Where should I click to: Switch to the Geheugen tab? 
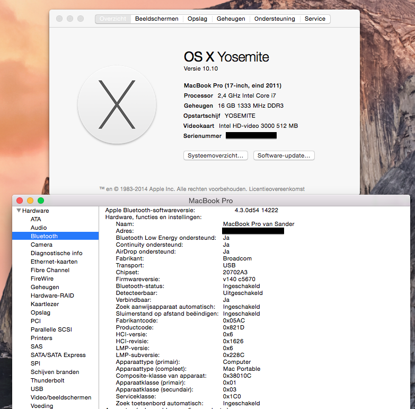click(231, 19)
